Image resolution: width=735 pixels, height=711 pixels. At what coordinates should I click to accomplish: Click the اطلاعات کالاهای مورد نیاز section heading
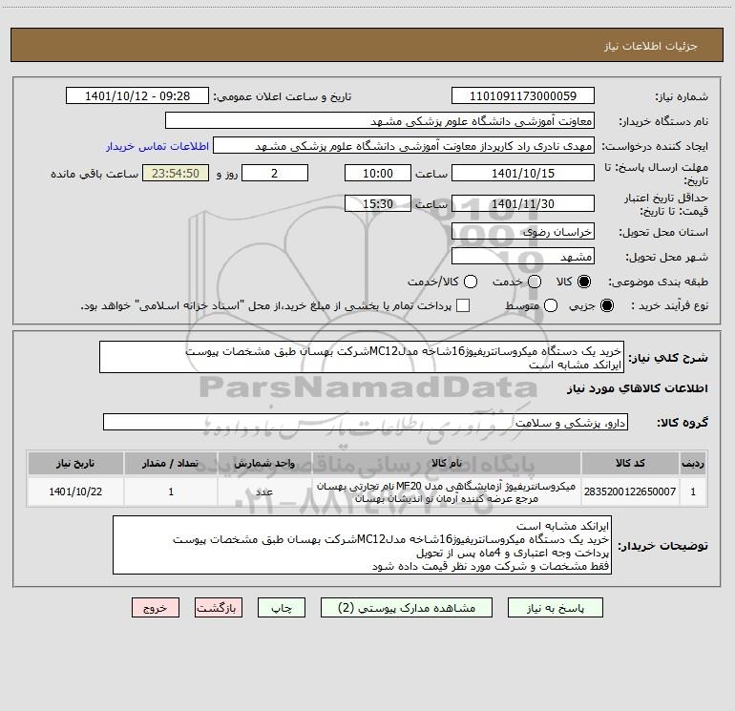pyautogui.click(x=637, y=388)
